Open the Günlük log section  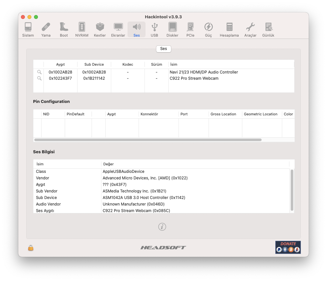tap(268, 29)
